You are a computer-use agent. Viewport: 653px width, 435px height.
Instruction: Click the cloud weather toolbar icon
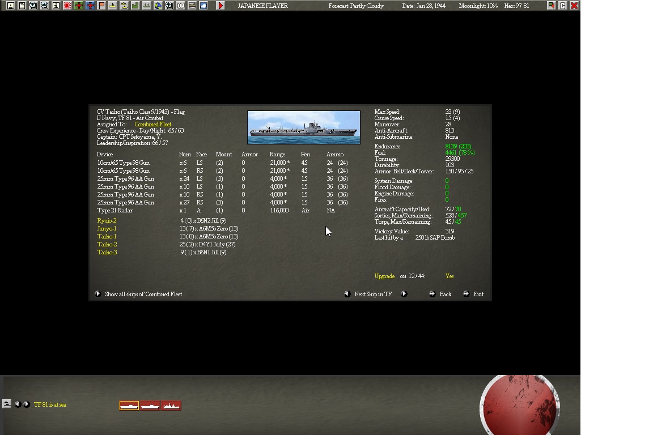(x=203, y=6)
